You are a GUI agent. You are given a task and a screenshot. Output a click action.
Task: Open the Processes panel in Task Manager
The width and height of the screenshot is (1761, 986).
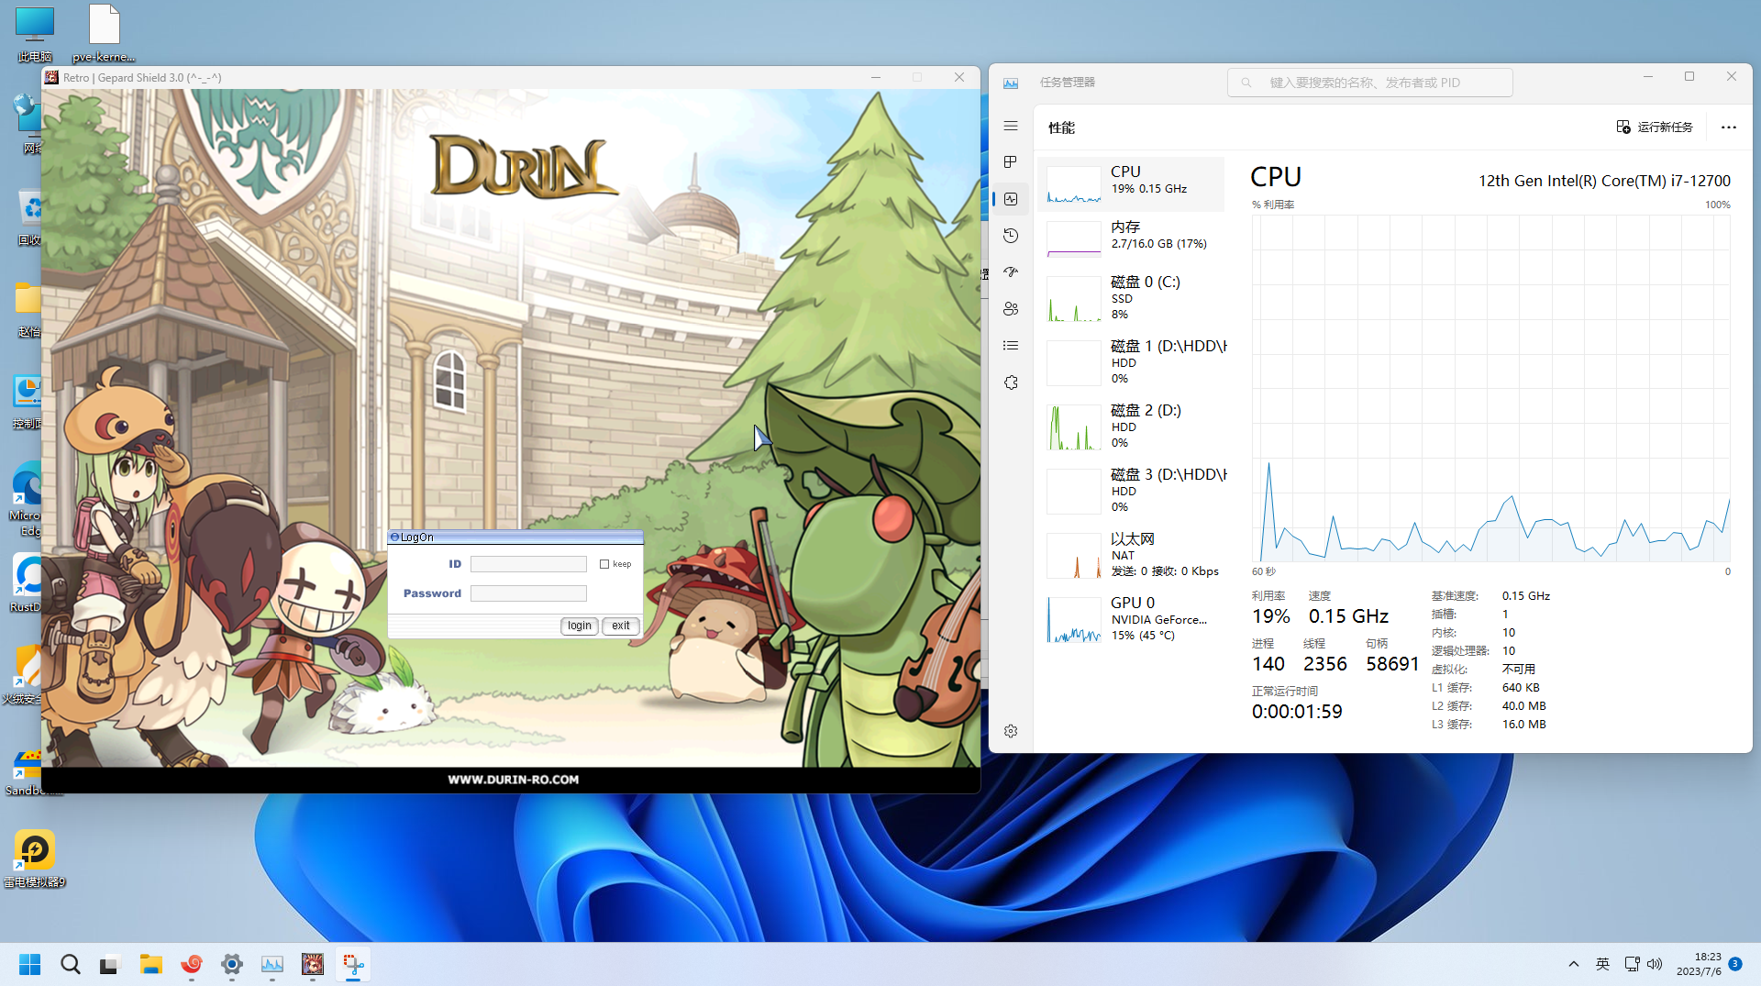[1010, 162]
